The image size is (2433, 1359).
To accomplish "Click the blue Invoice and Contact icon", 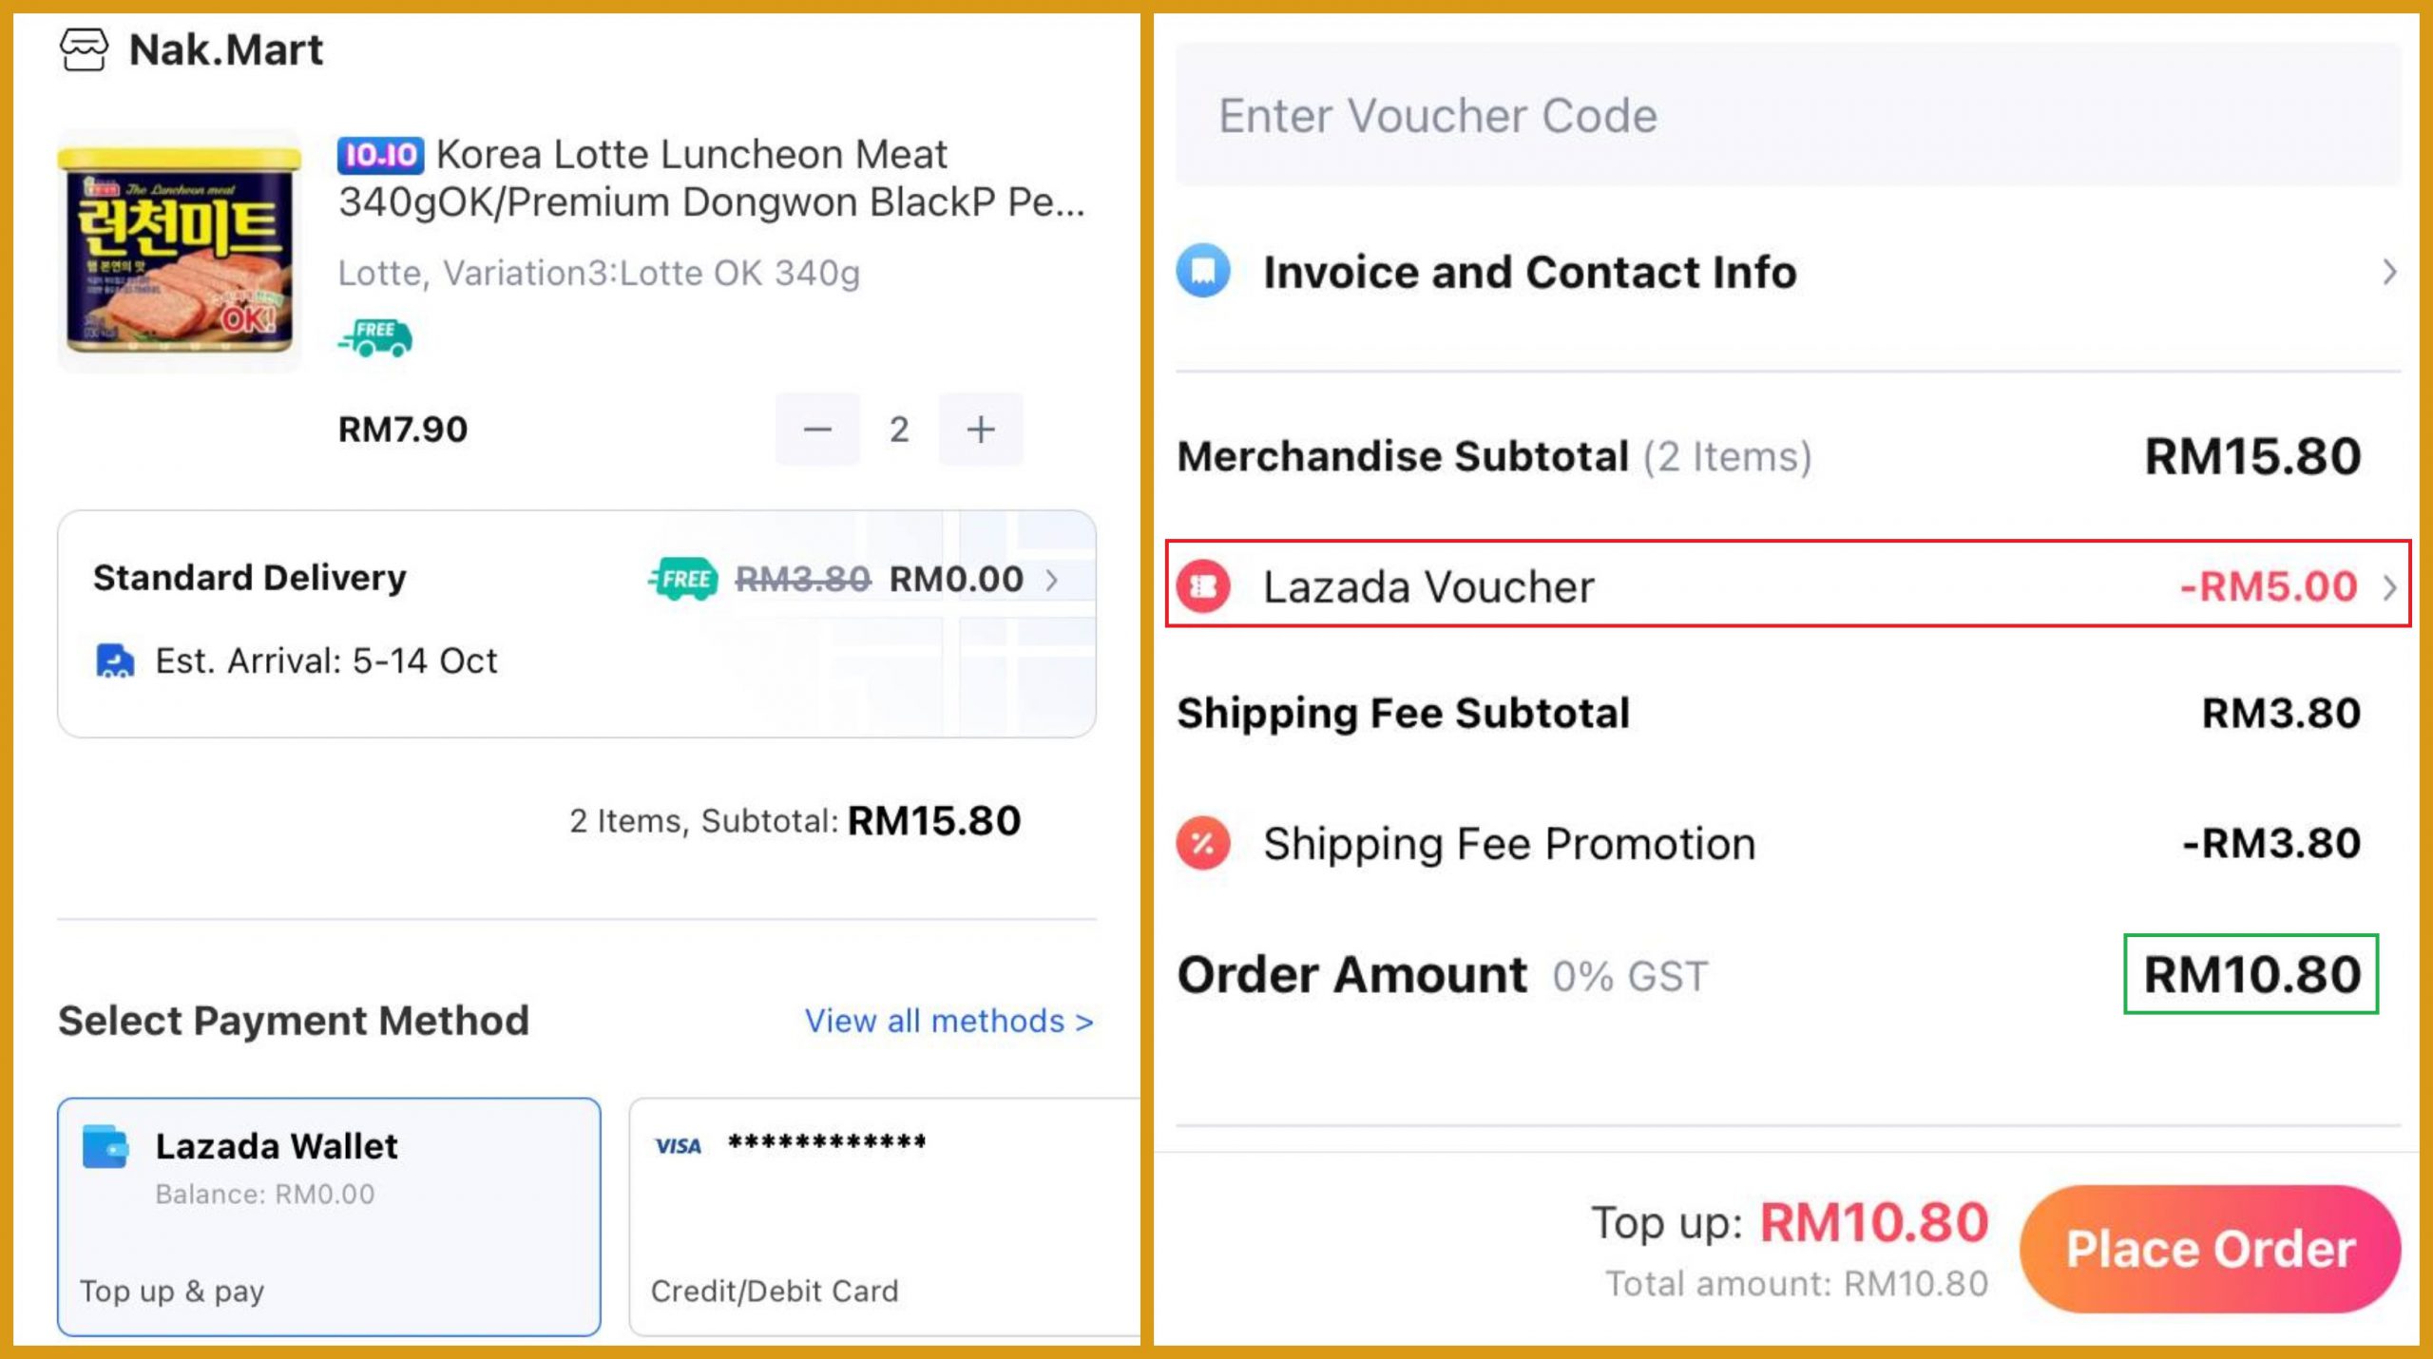I will click(x=1203, y=272).
